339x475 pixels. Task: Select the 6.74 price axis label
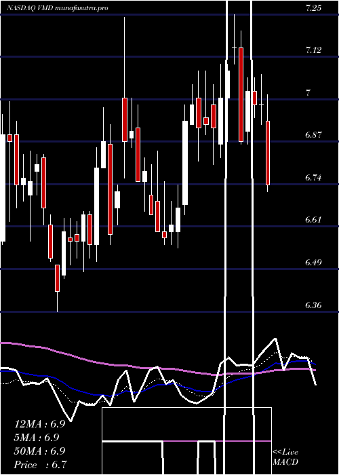pos(313,178)
